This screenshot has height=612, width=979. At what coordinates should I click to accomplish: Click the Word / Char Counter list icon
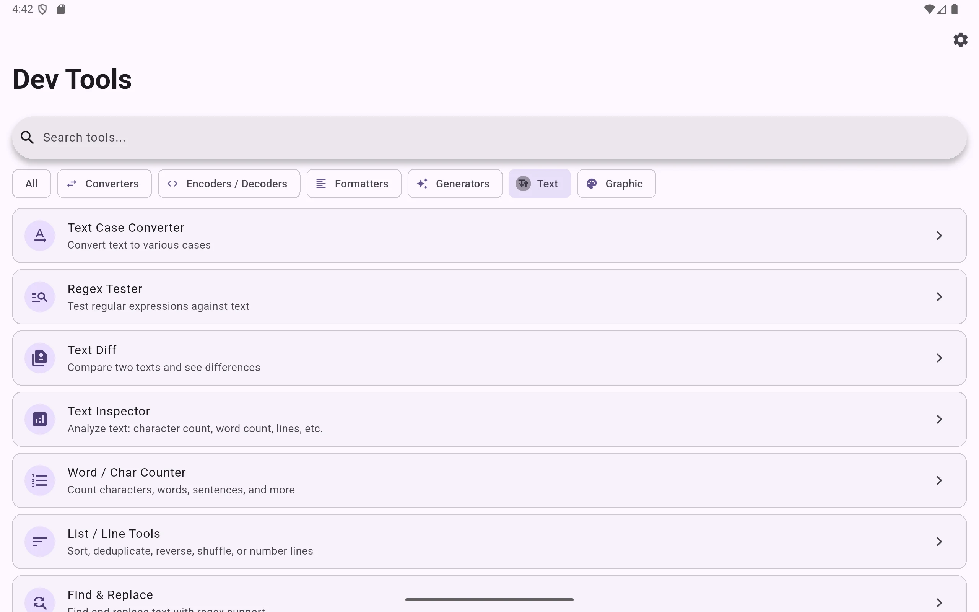click(x=40, y=480)
